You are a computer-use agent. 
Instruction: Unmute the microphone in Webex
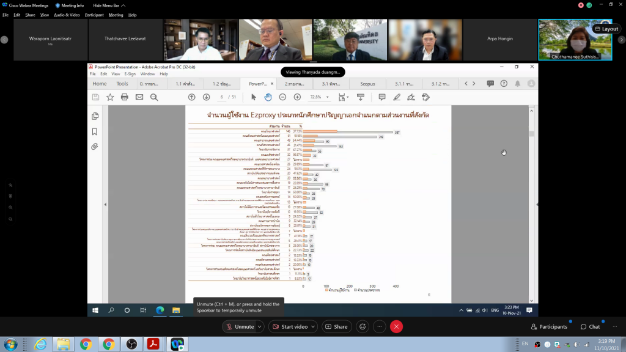tap(240, 327)
